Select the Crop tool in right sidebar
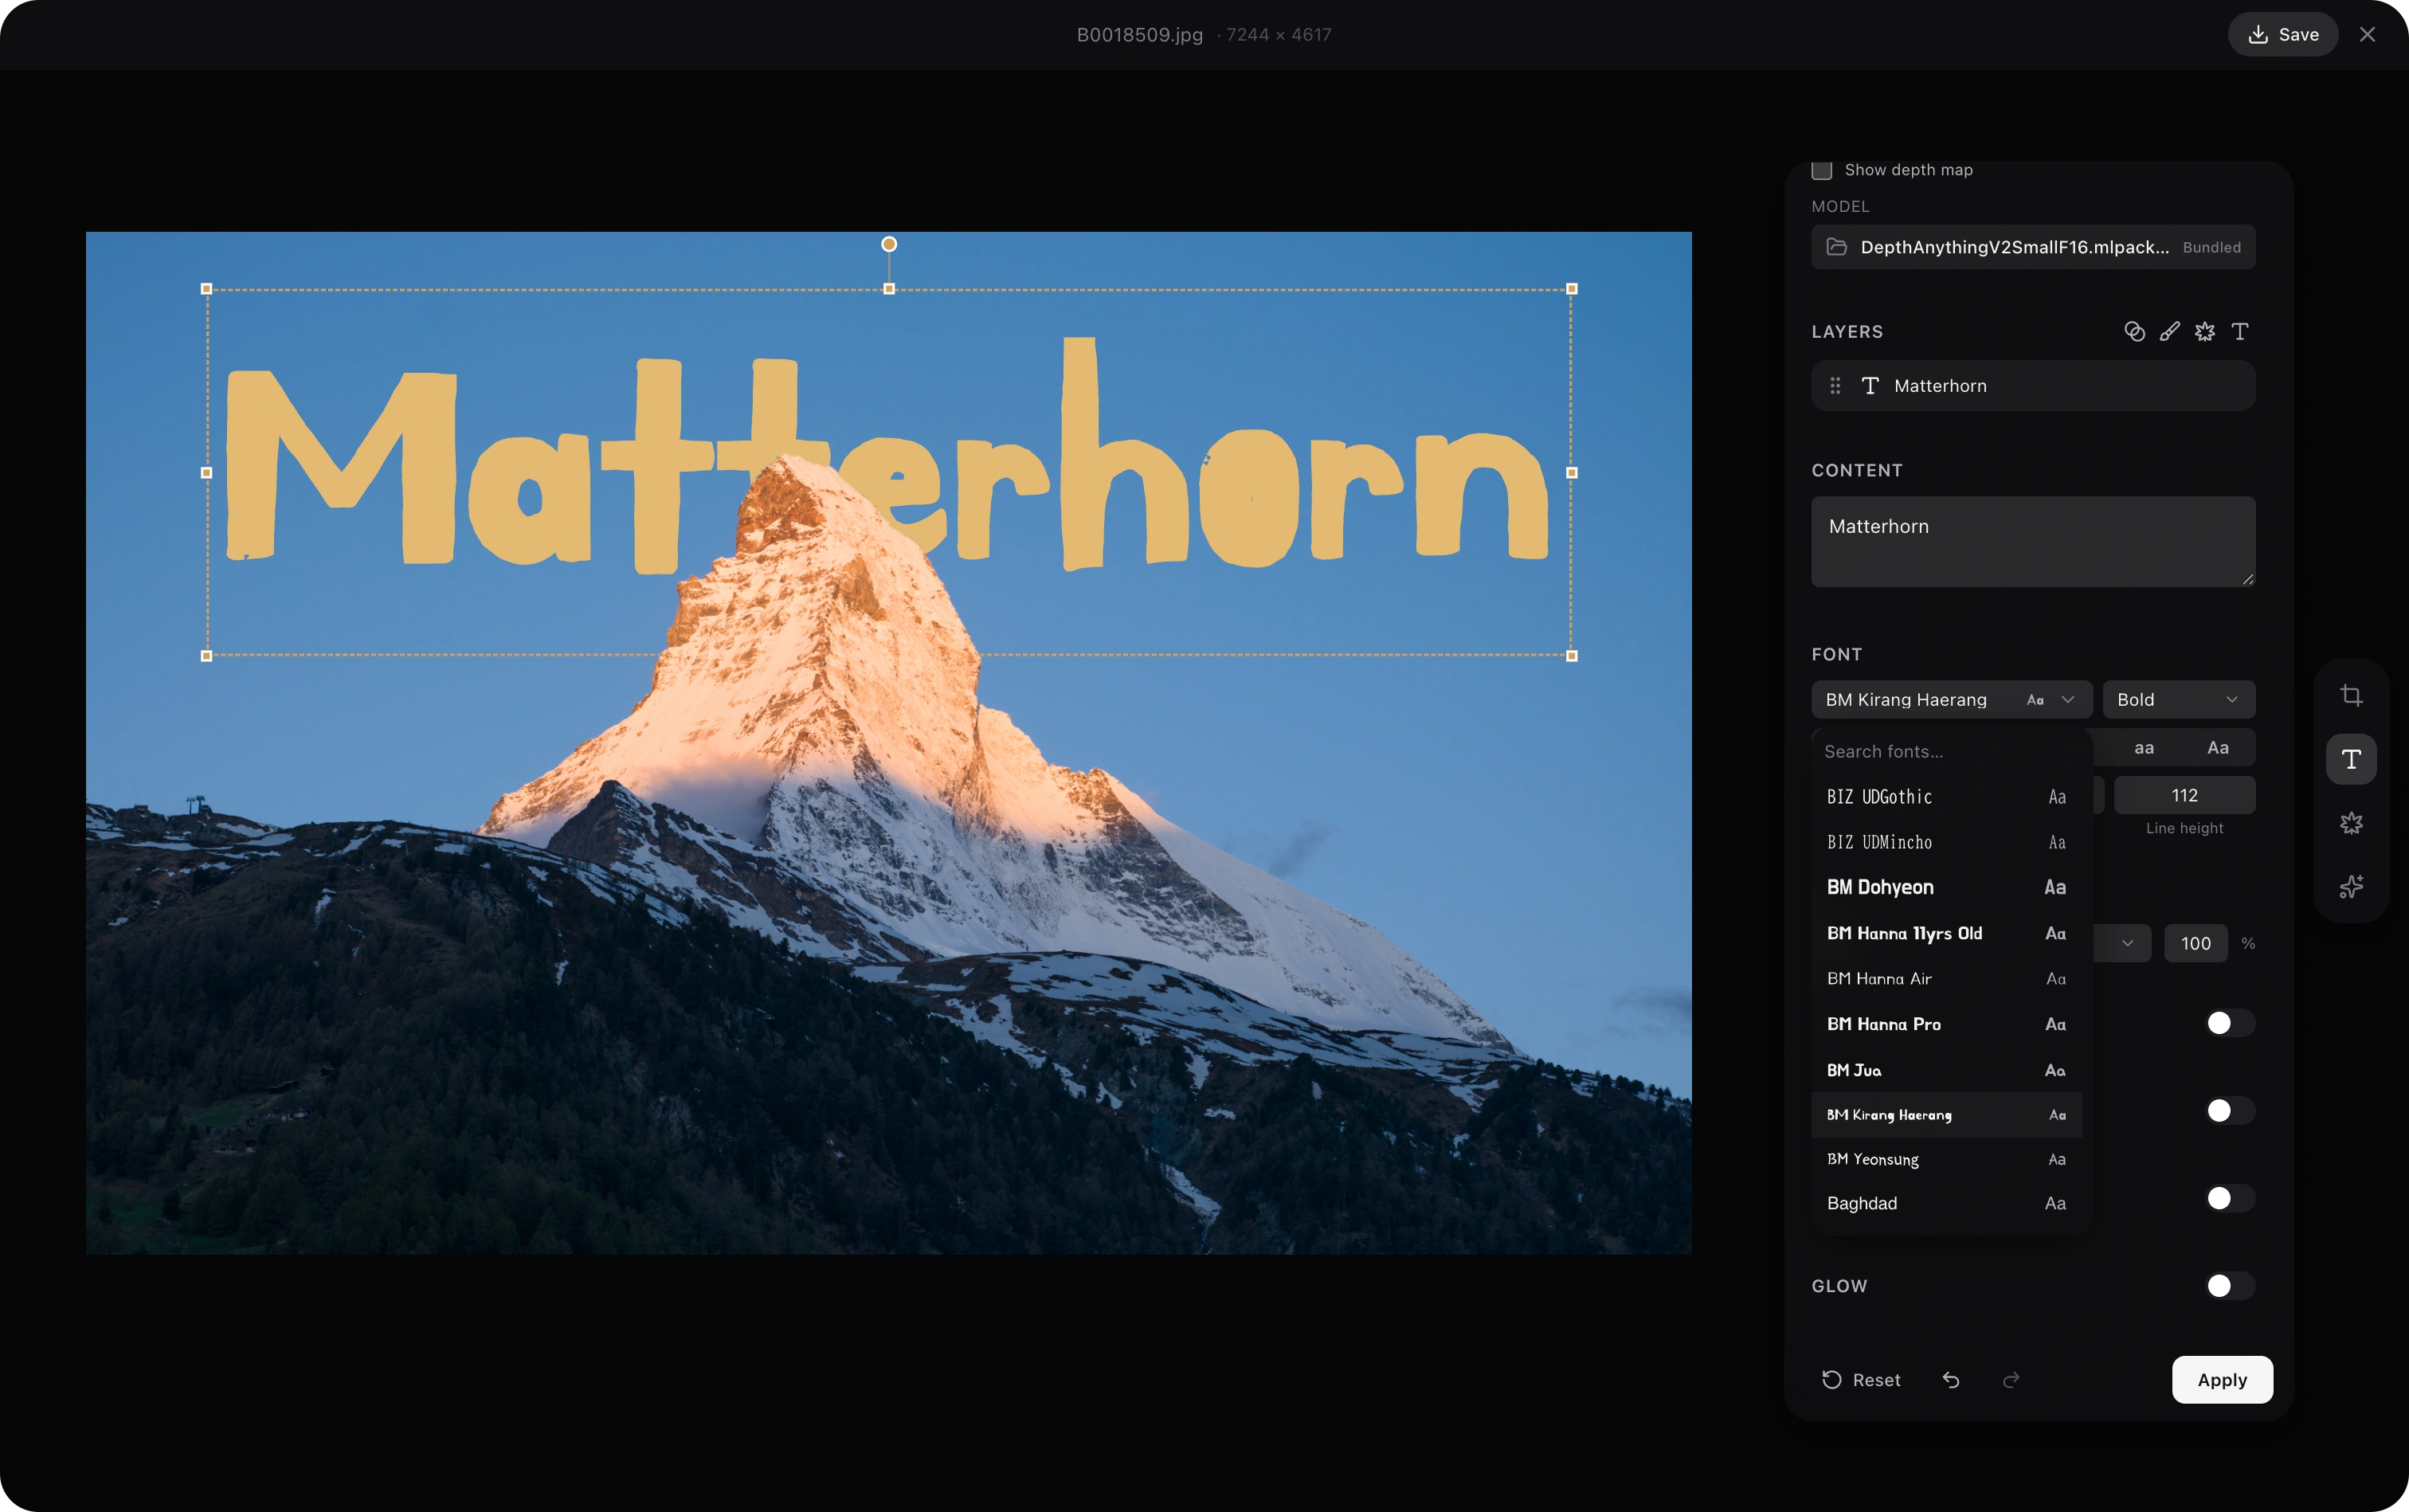 [2351, 696]
